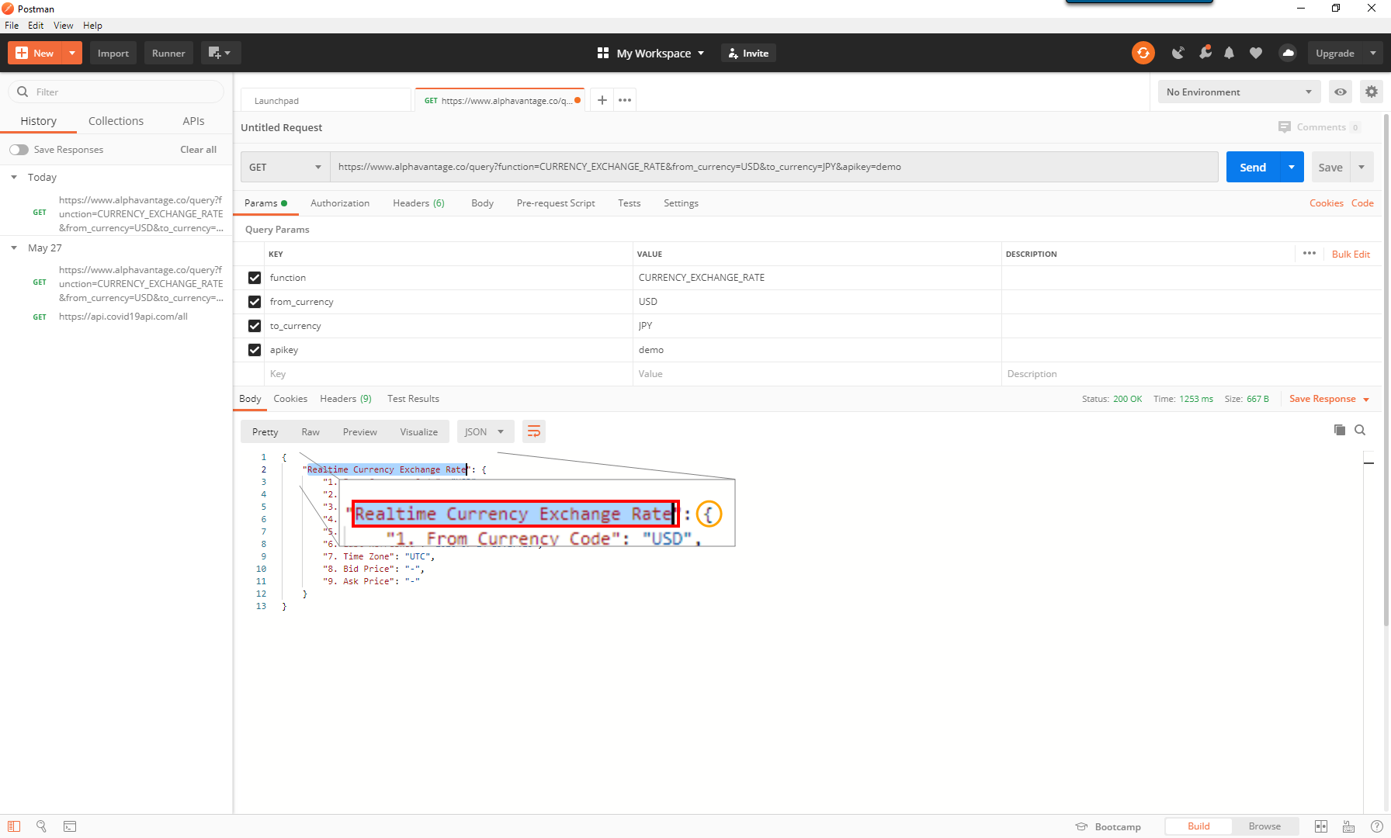Copy response body to clipboard icon

[x=1339, y=430]
